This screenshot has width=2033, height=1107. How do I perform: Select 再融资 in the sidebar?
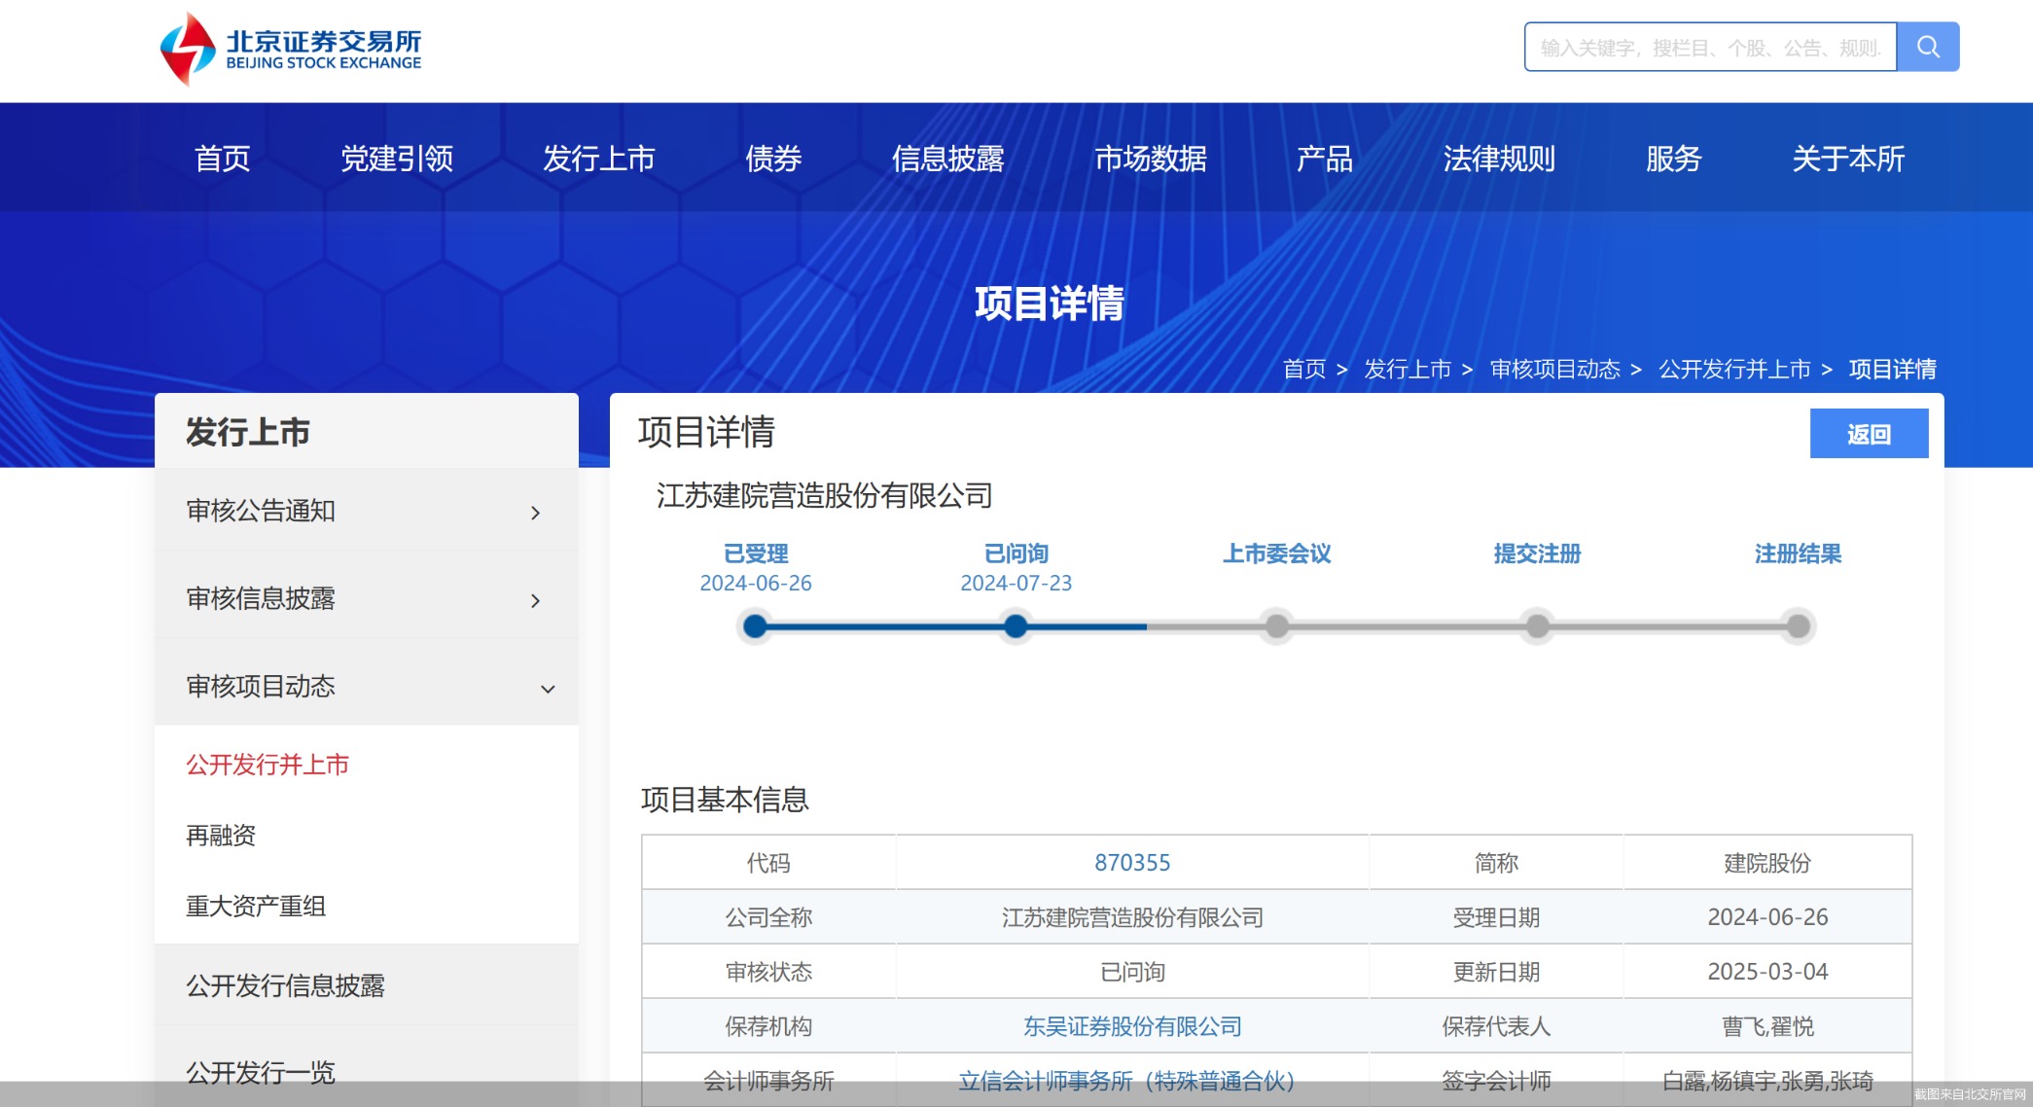221,836
